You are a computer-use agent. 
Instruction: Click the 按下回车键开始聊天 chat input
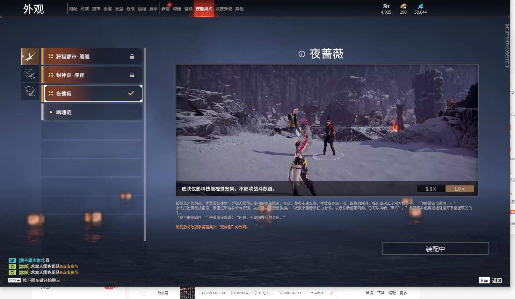coord(41,280)
